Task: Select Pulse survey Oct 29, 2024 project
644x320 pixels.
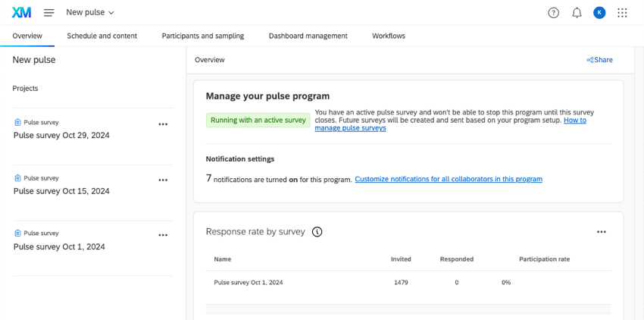Action: tap(61, 136)
